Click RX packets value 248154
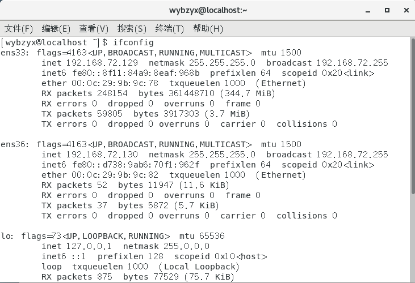This screenshot has height=283, width=415. point(112,93)
